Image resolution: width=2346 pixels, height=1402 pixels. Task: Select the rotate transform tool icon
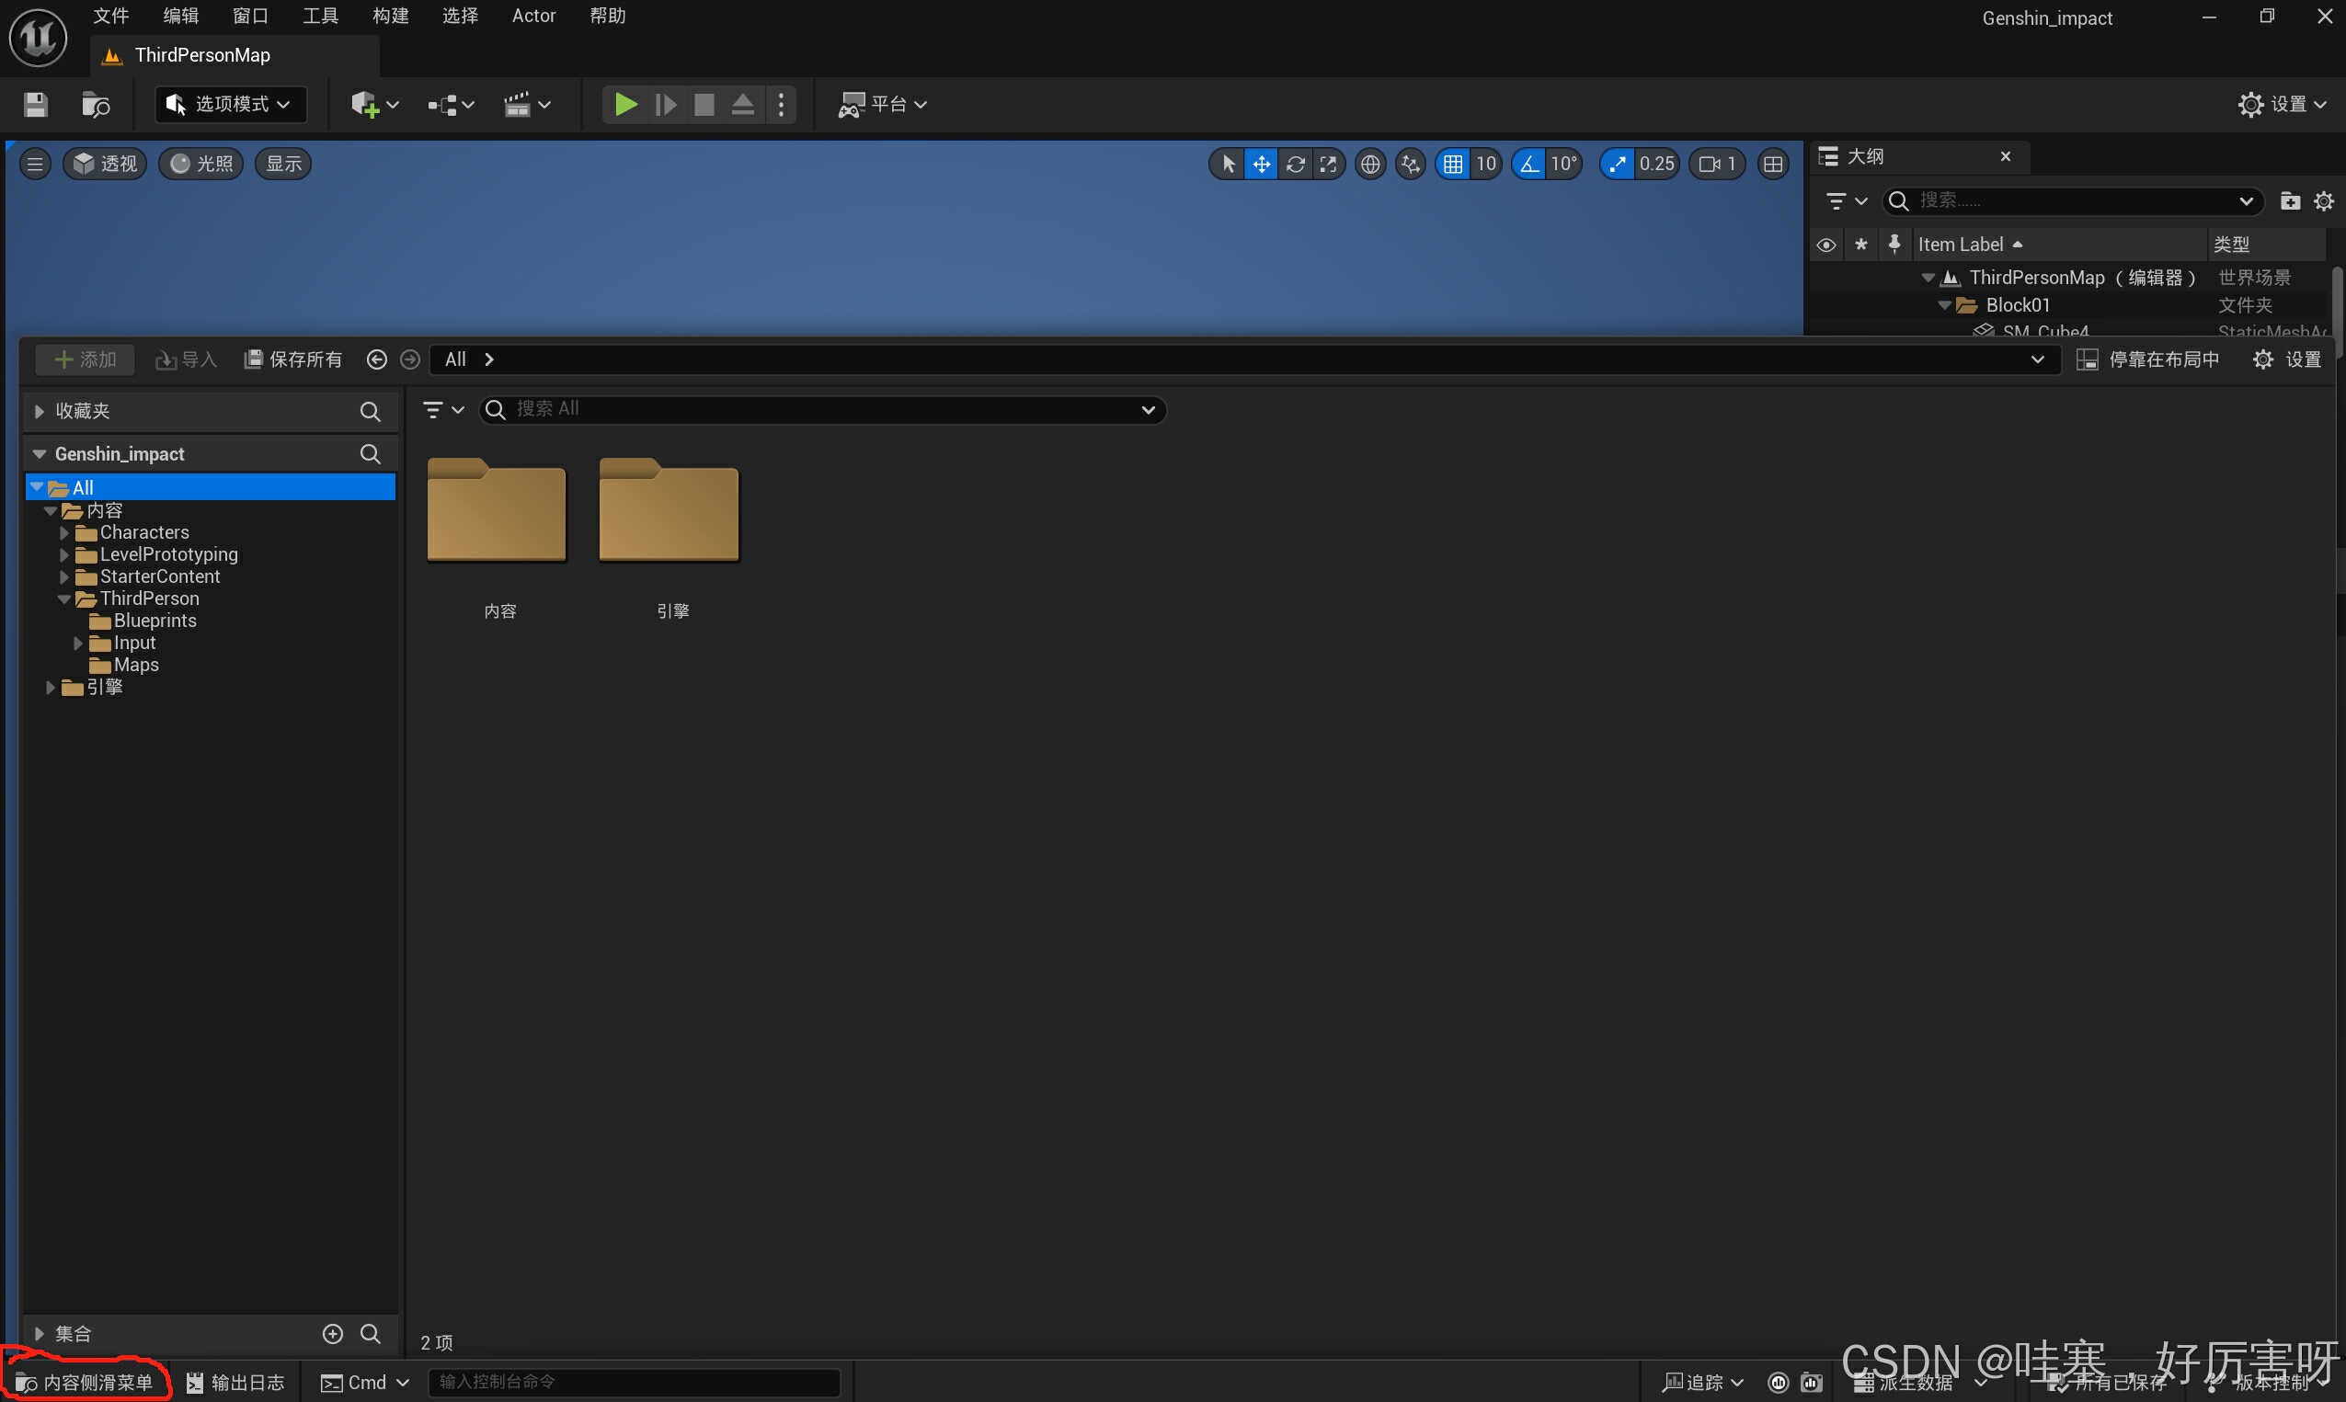point(1296,165)
